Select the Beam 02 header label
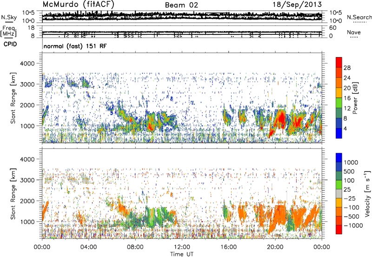 (181, 5)
